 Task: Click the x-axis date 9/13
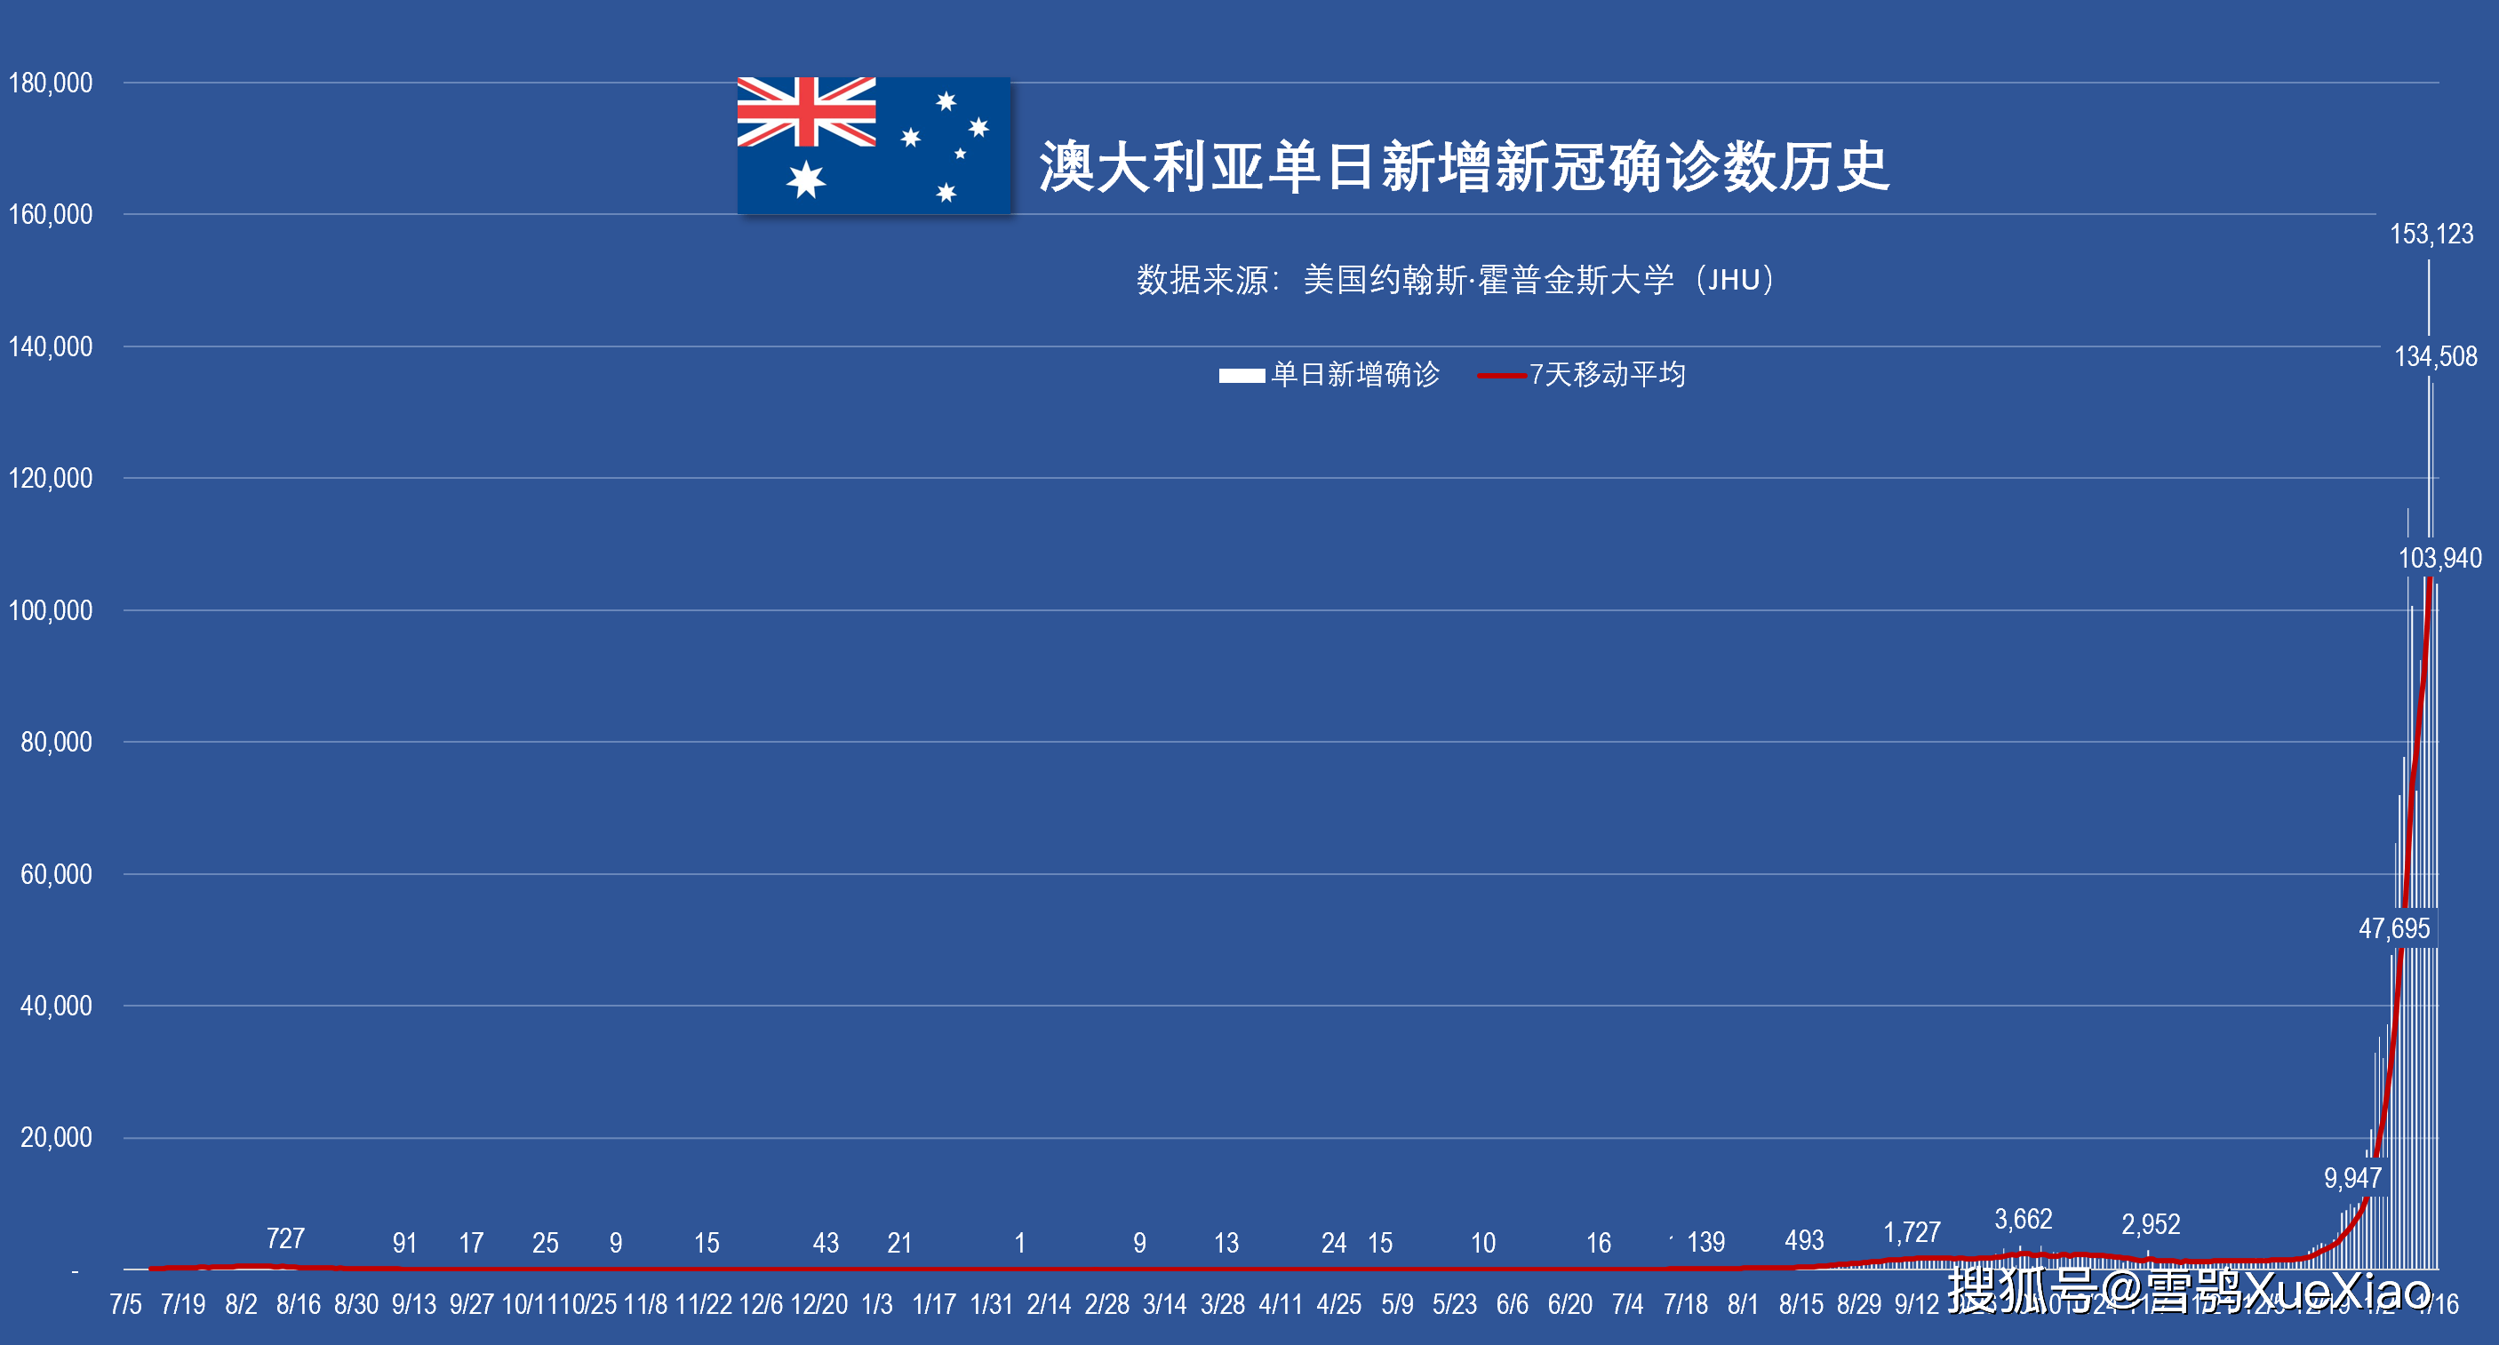pos(414,1304)
